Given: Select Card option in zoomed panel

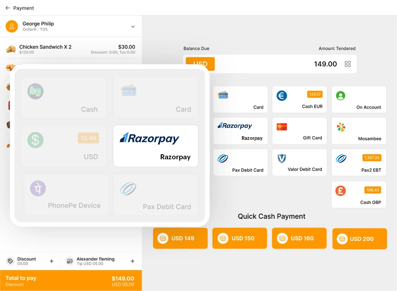Looking at the screenshot, I should click(155, 97).
